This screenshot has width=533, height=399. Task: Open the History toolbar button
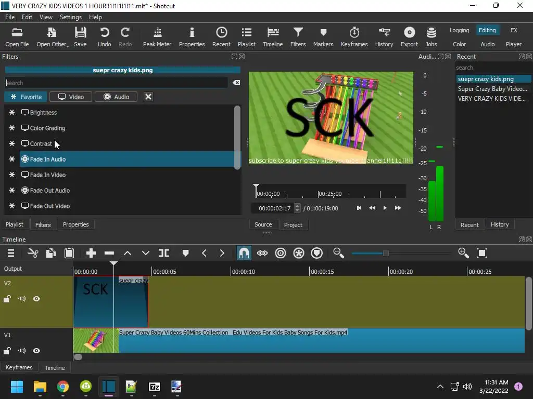coord(384,37)
